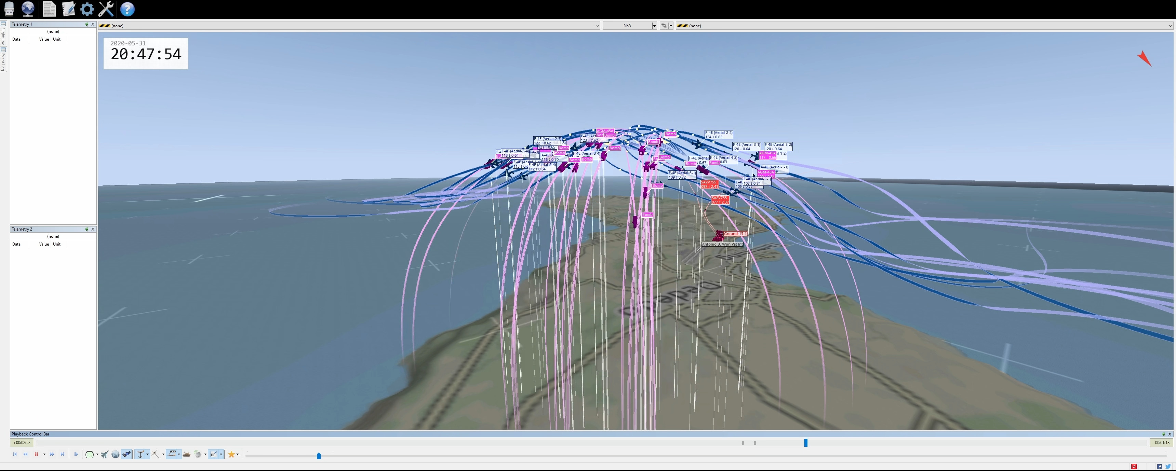Jump to the start of recording
This screenshot has height=471, width=1176.
[15, 454]
